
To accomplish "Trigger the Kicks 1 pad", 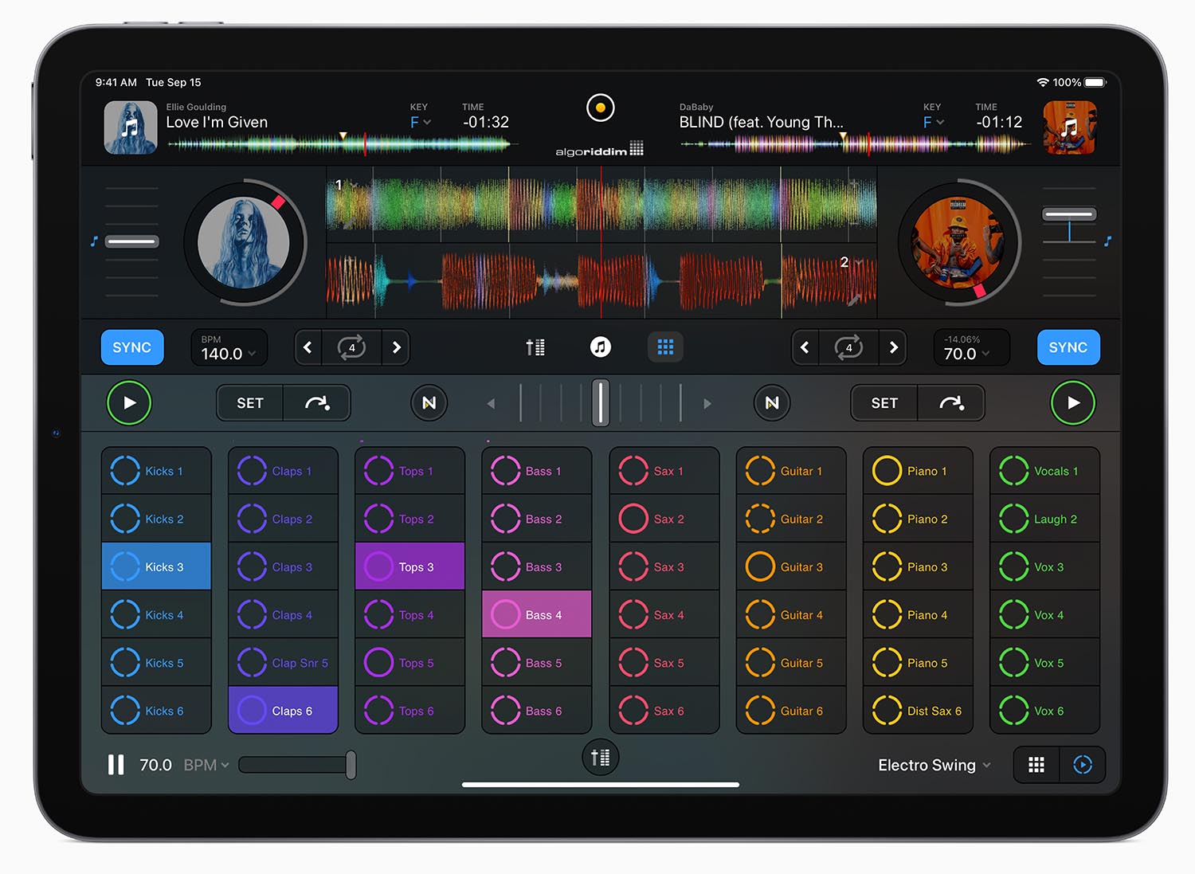I will (x=156, y=471).
